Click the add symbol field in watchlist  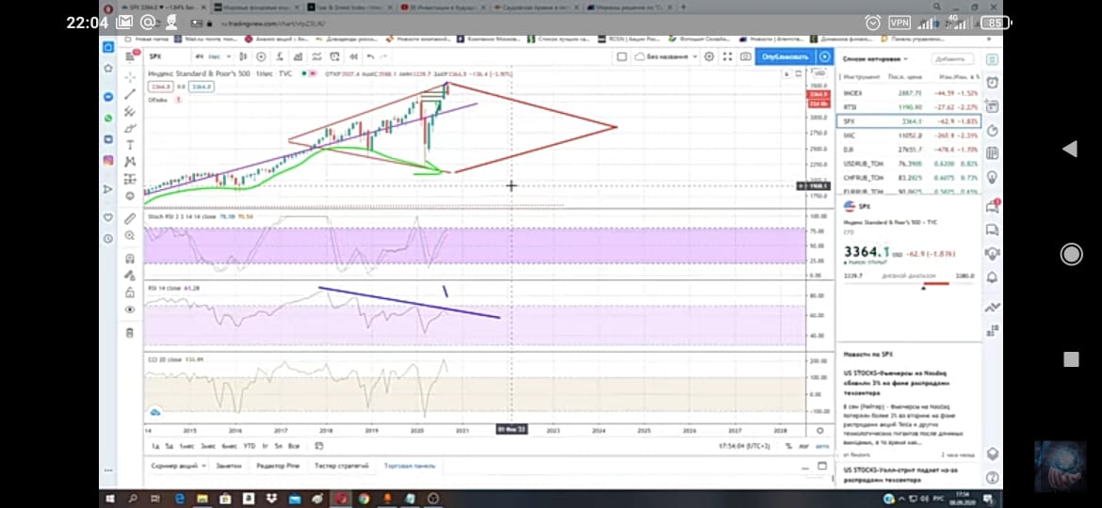952,59
